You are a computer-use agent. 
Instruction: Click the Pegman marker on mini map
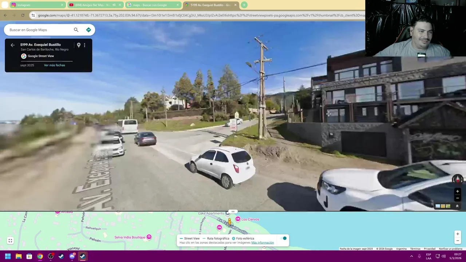pos(229,221)
